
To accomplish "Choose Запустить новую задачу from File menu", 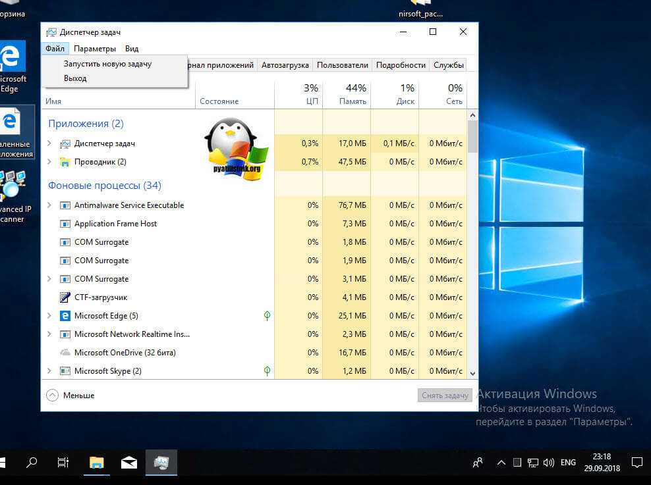I will (107, 64).
